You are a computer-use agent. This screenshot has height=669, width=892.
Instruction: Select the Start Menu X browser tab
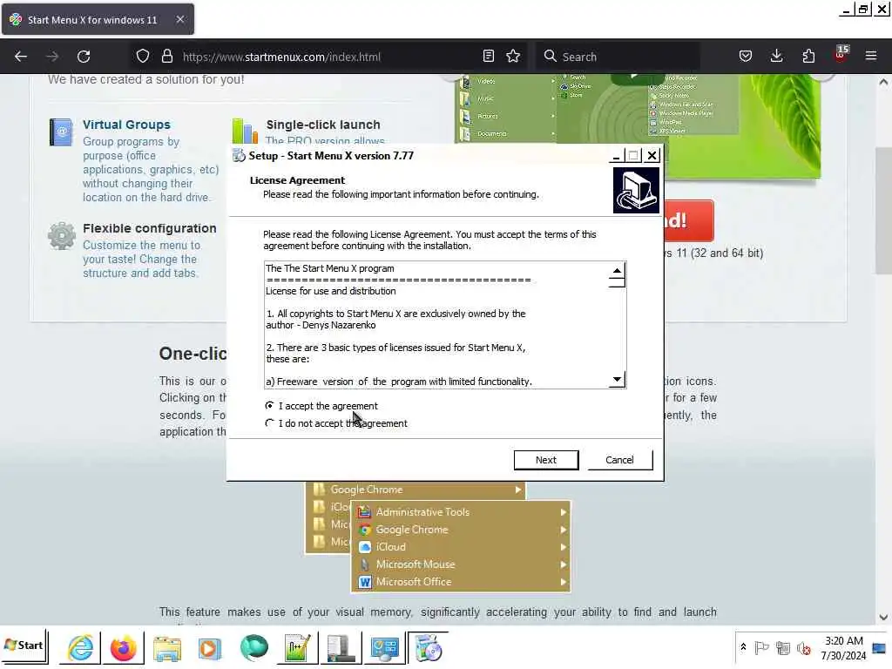[x=98, y=20]
